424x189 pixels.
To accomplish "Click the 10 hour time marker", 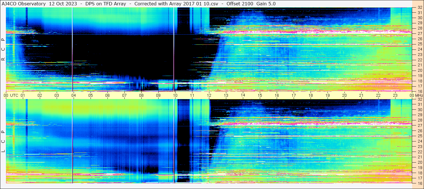I will click(175, 95).
